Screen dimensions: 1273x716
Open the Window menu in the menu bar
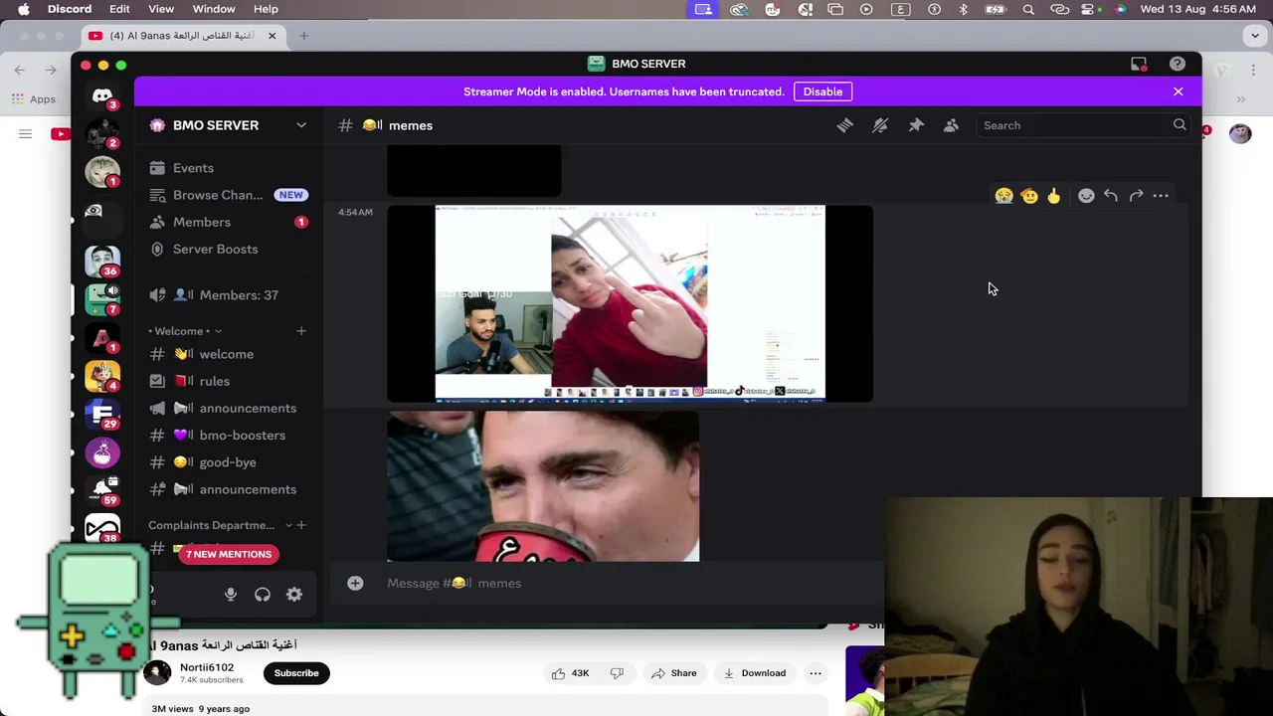pyautogui.click(x=214, y=9)
